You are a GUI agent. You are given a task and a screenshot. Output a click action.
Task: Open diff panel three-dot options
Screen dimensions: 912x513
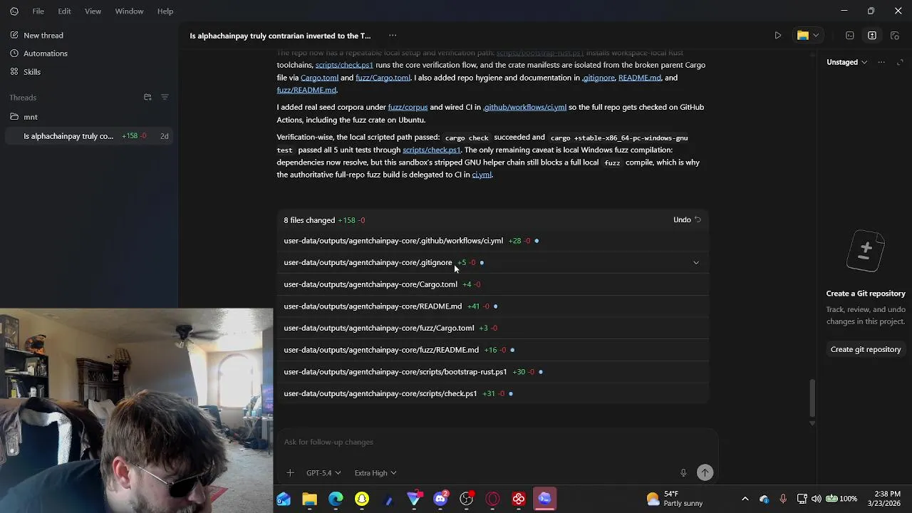pos(881,62)
